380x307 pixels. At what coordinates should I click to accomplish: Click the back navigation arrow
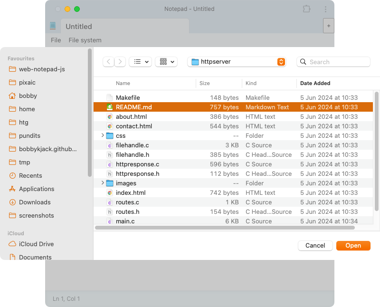pos(109,62)
